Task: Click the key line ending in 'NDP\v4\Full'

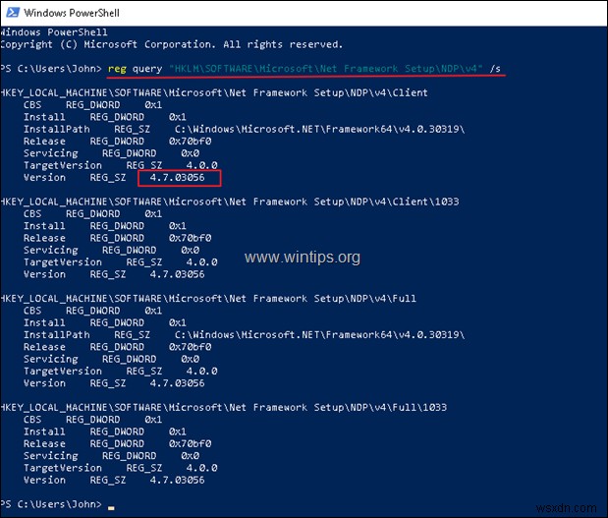Action: (x=208, y=299)
